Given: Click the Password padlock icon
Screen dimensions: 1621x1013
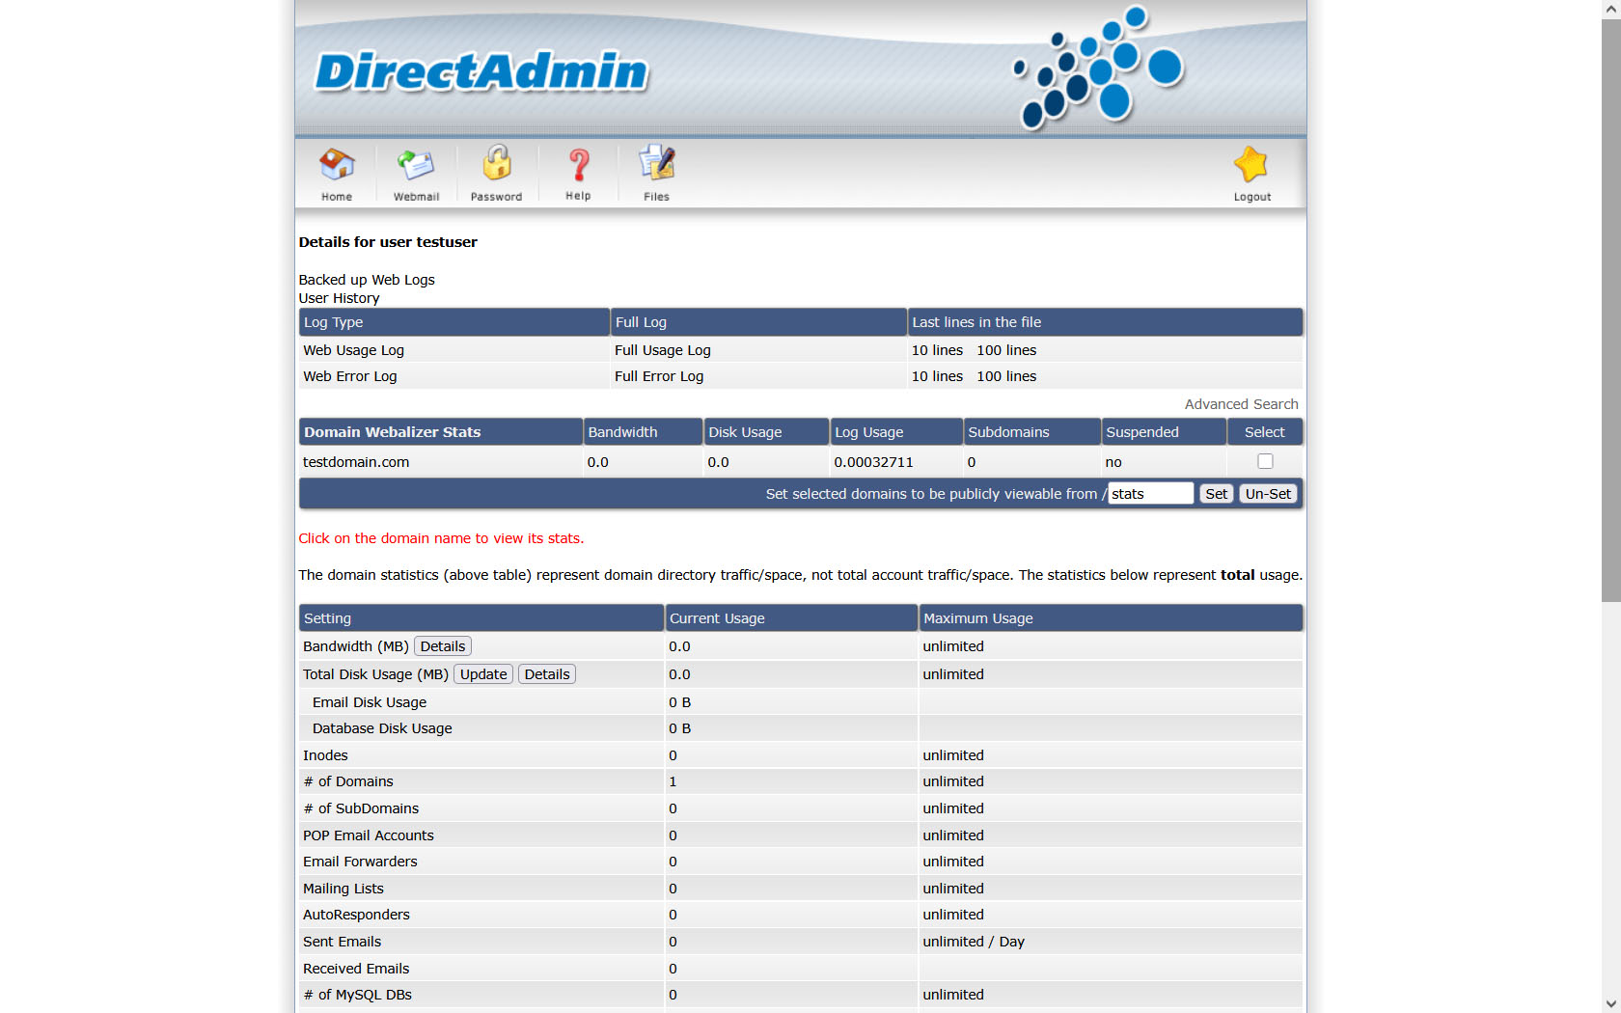Looking at the screenshot, I should pos(497,165).
